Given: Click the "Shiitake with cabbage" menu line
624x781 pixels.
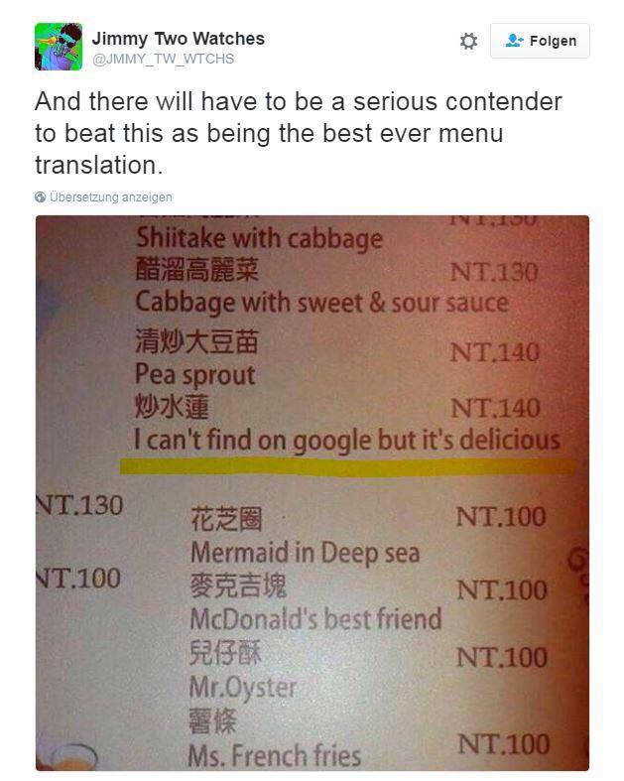Looking at the screenshot, I should point(259,238).
